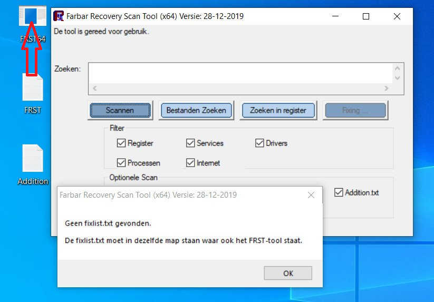Click inside the Zoeken search field

240,73
